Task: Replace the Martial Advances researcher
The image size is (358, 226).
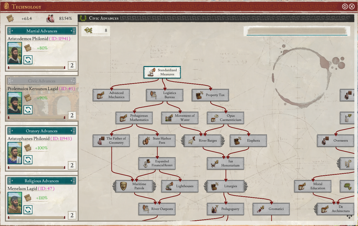Action: point(28,60)
